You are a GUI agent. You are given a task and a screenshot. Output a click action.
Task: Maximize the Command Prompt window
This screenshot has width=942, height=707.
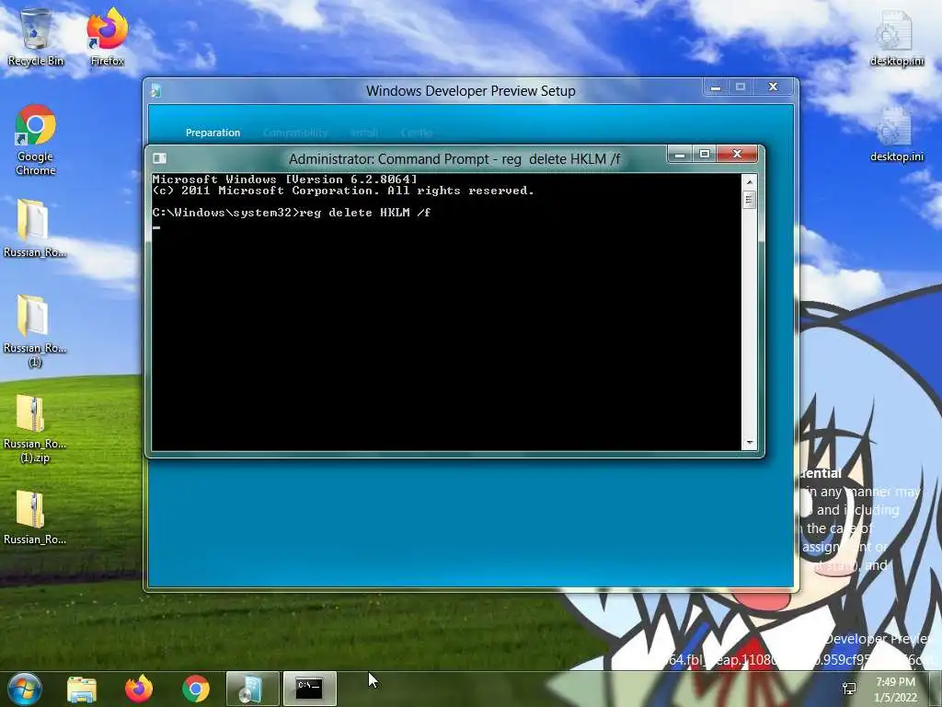tap(704, 155)
